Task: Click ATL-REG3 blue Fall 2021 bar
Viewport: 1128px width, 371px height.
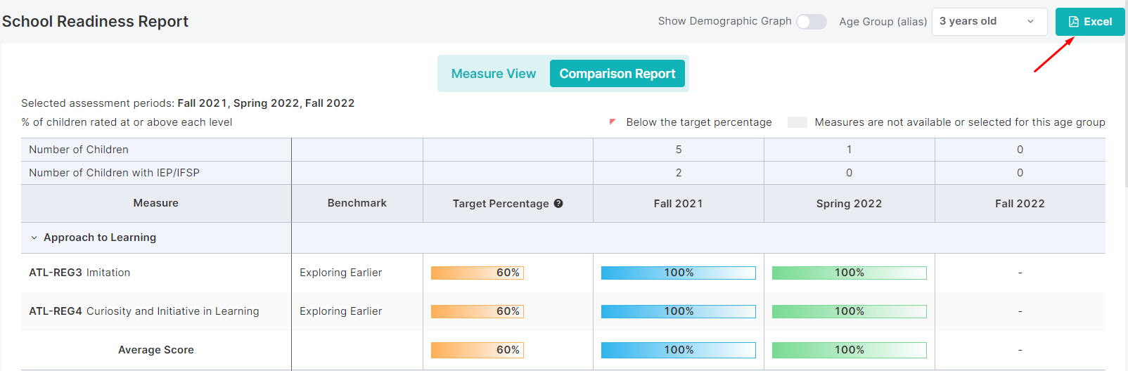Action: click(x=678, y=273)
